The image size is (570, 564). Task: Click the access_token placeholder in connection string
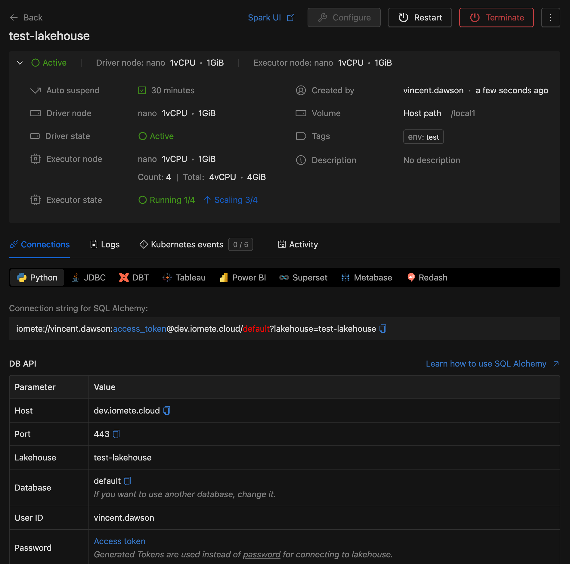pos(140,329)
